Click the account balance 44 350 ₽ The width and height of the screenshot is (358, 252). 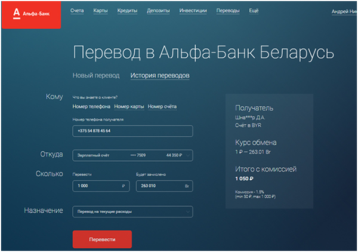coord(174,155)
